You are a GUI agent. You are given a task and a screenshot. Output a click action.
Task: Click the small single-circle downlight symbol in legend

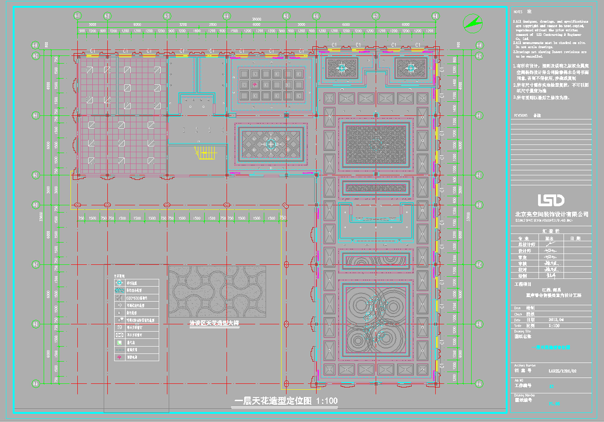click(119, 313)
